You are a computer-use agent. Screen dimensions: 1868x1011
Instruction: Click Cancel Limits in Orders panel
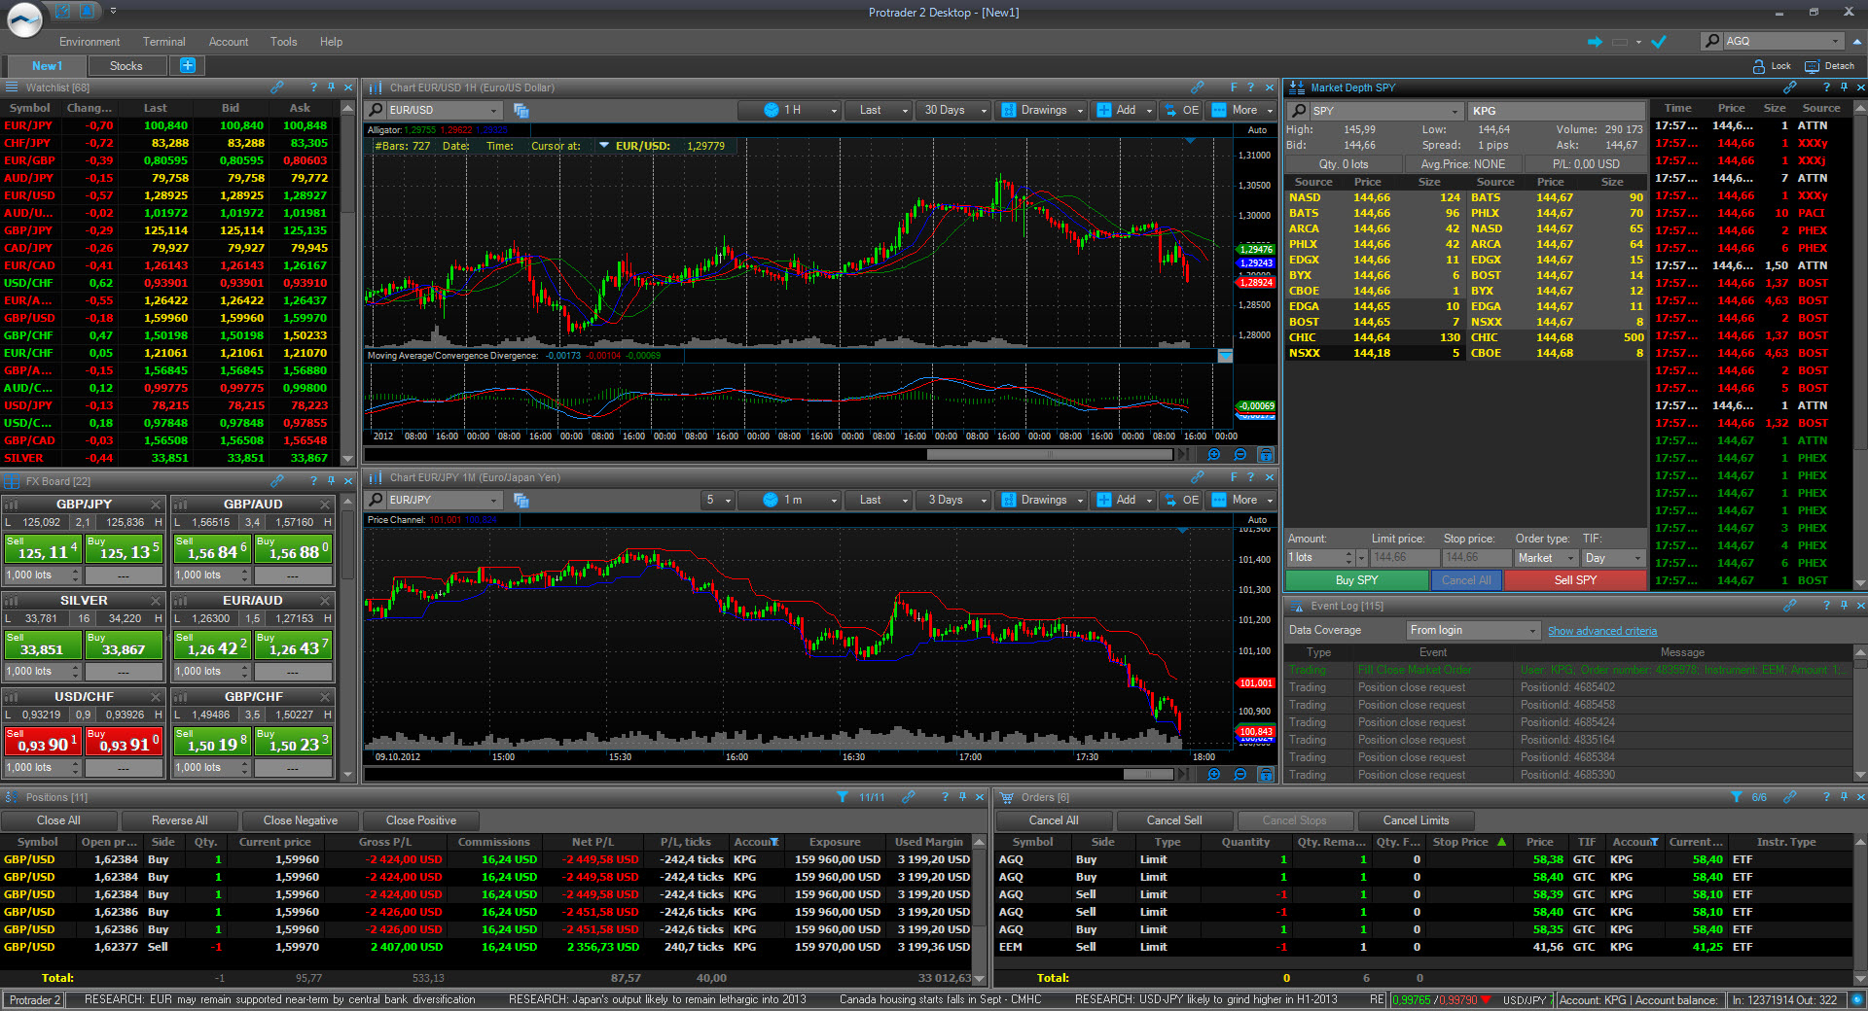1416,820
